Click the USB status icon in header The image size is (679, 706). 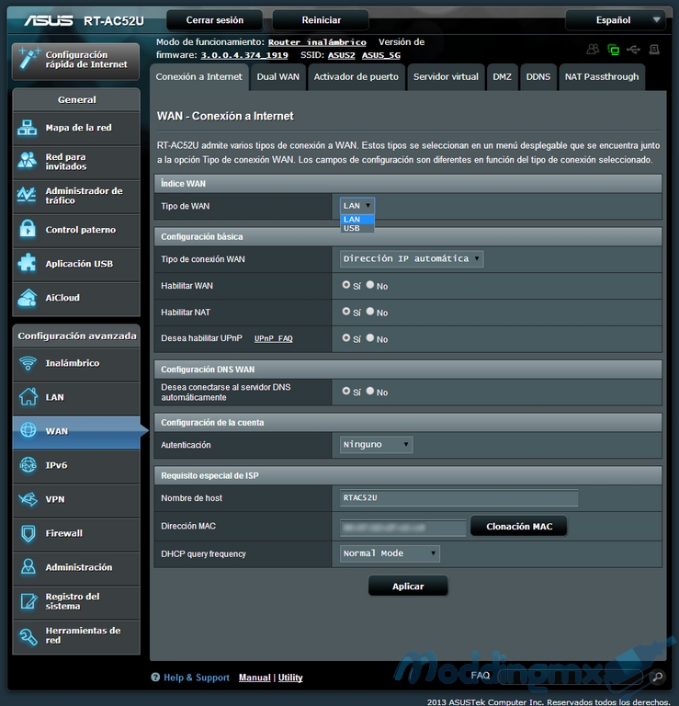point(633,49)
